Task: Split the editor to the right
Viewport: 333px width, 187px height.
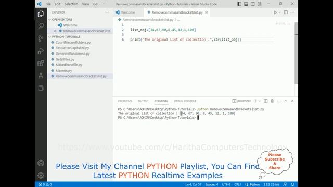Action: click(x=286, y=12)
